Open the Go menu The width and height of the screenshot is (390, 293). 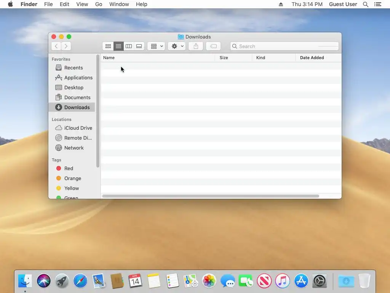pos(99,4)
